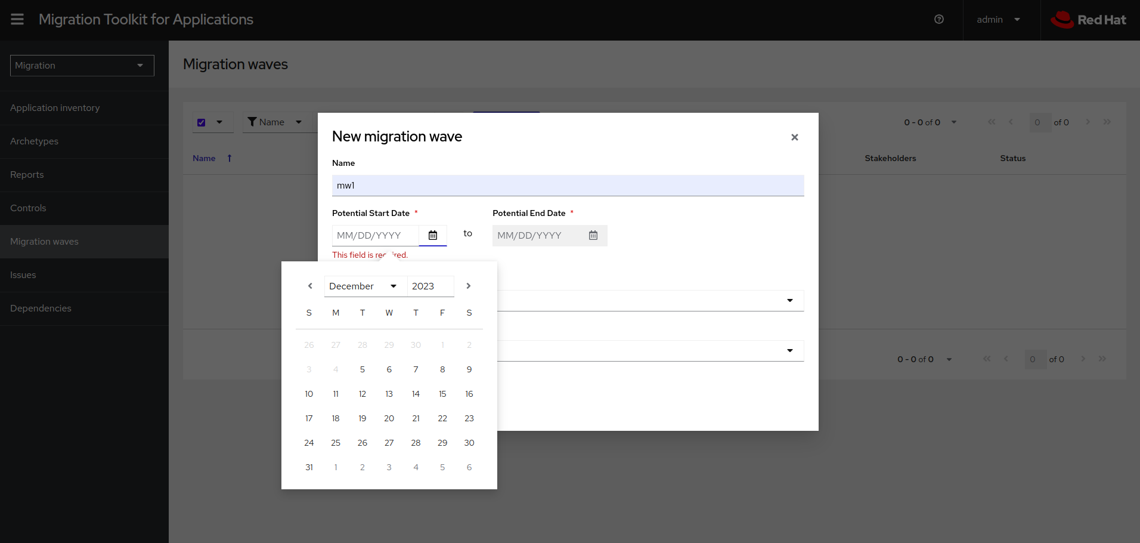Open the December month dropdown

click(364, 286)
